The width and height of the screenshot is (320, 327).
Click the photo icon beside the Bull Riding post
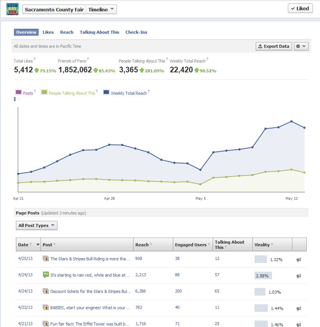pyautogui.click(x=45, y=259)
